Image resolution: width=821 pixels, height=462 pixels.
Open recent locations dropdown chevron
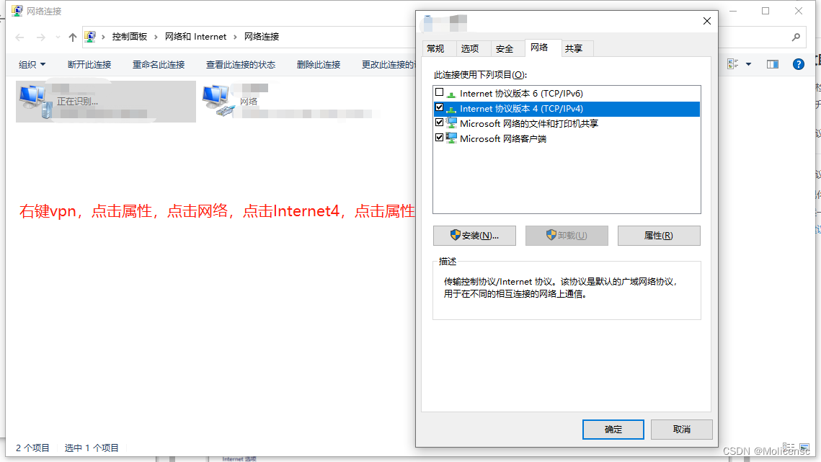tap(58, 37)
